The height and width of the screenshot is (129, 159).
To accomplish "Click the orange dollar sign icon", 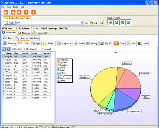I will (33, 12).
